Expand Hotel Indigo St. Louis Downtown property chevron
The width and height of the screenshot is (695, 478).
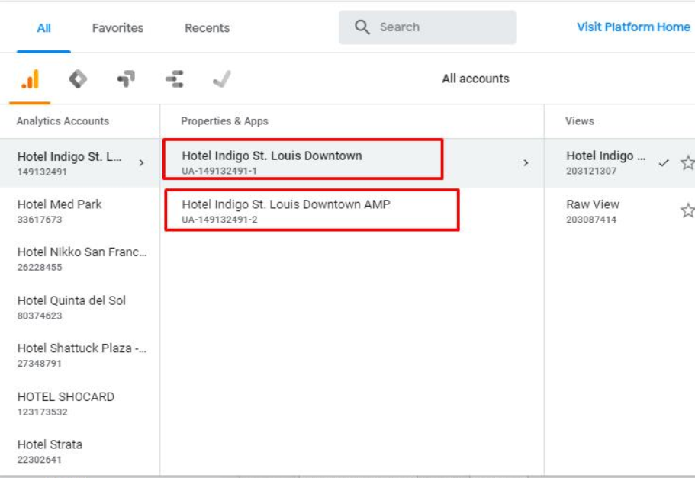click(526, 163)
